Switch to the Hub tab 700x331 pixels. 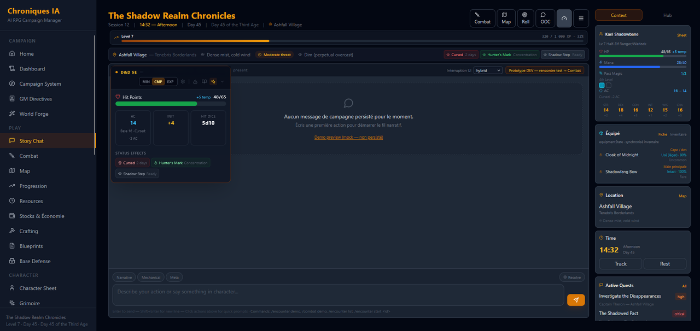coord(667,15)
